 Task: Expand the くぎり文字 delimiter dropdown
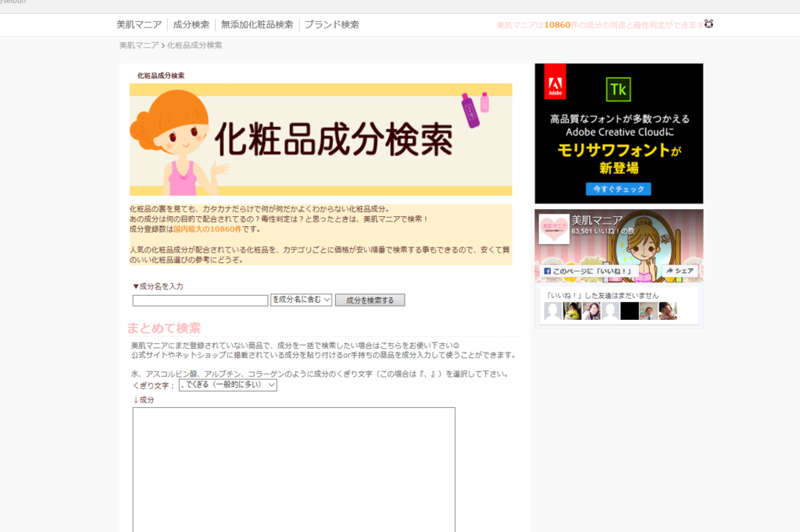(x=227, y=385)
